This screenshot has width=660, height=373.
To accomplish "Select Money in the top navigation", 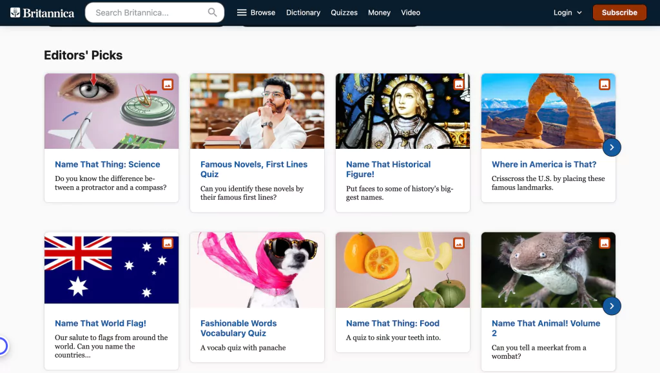I will point(379,12).
